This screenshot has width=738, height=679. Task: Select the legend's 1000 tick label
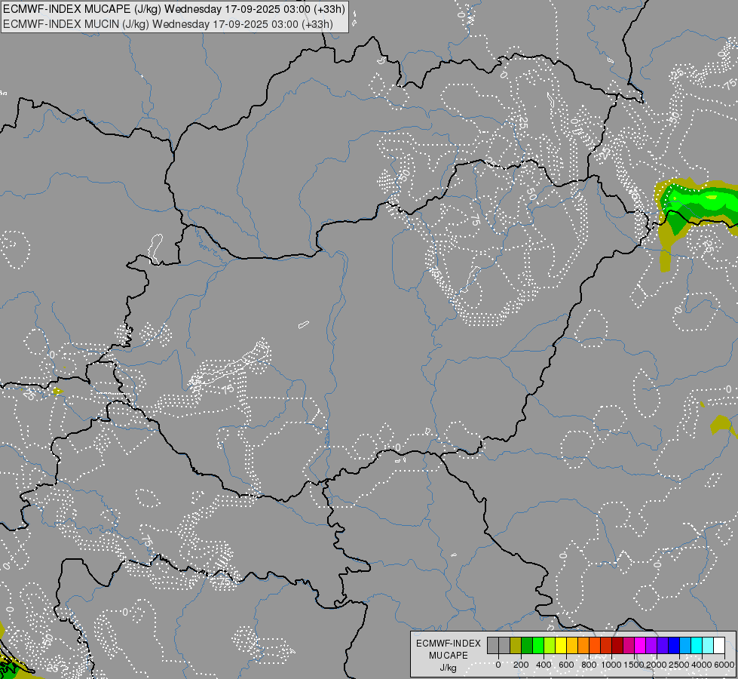pos(611,665)
